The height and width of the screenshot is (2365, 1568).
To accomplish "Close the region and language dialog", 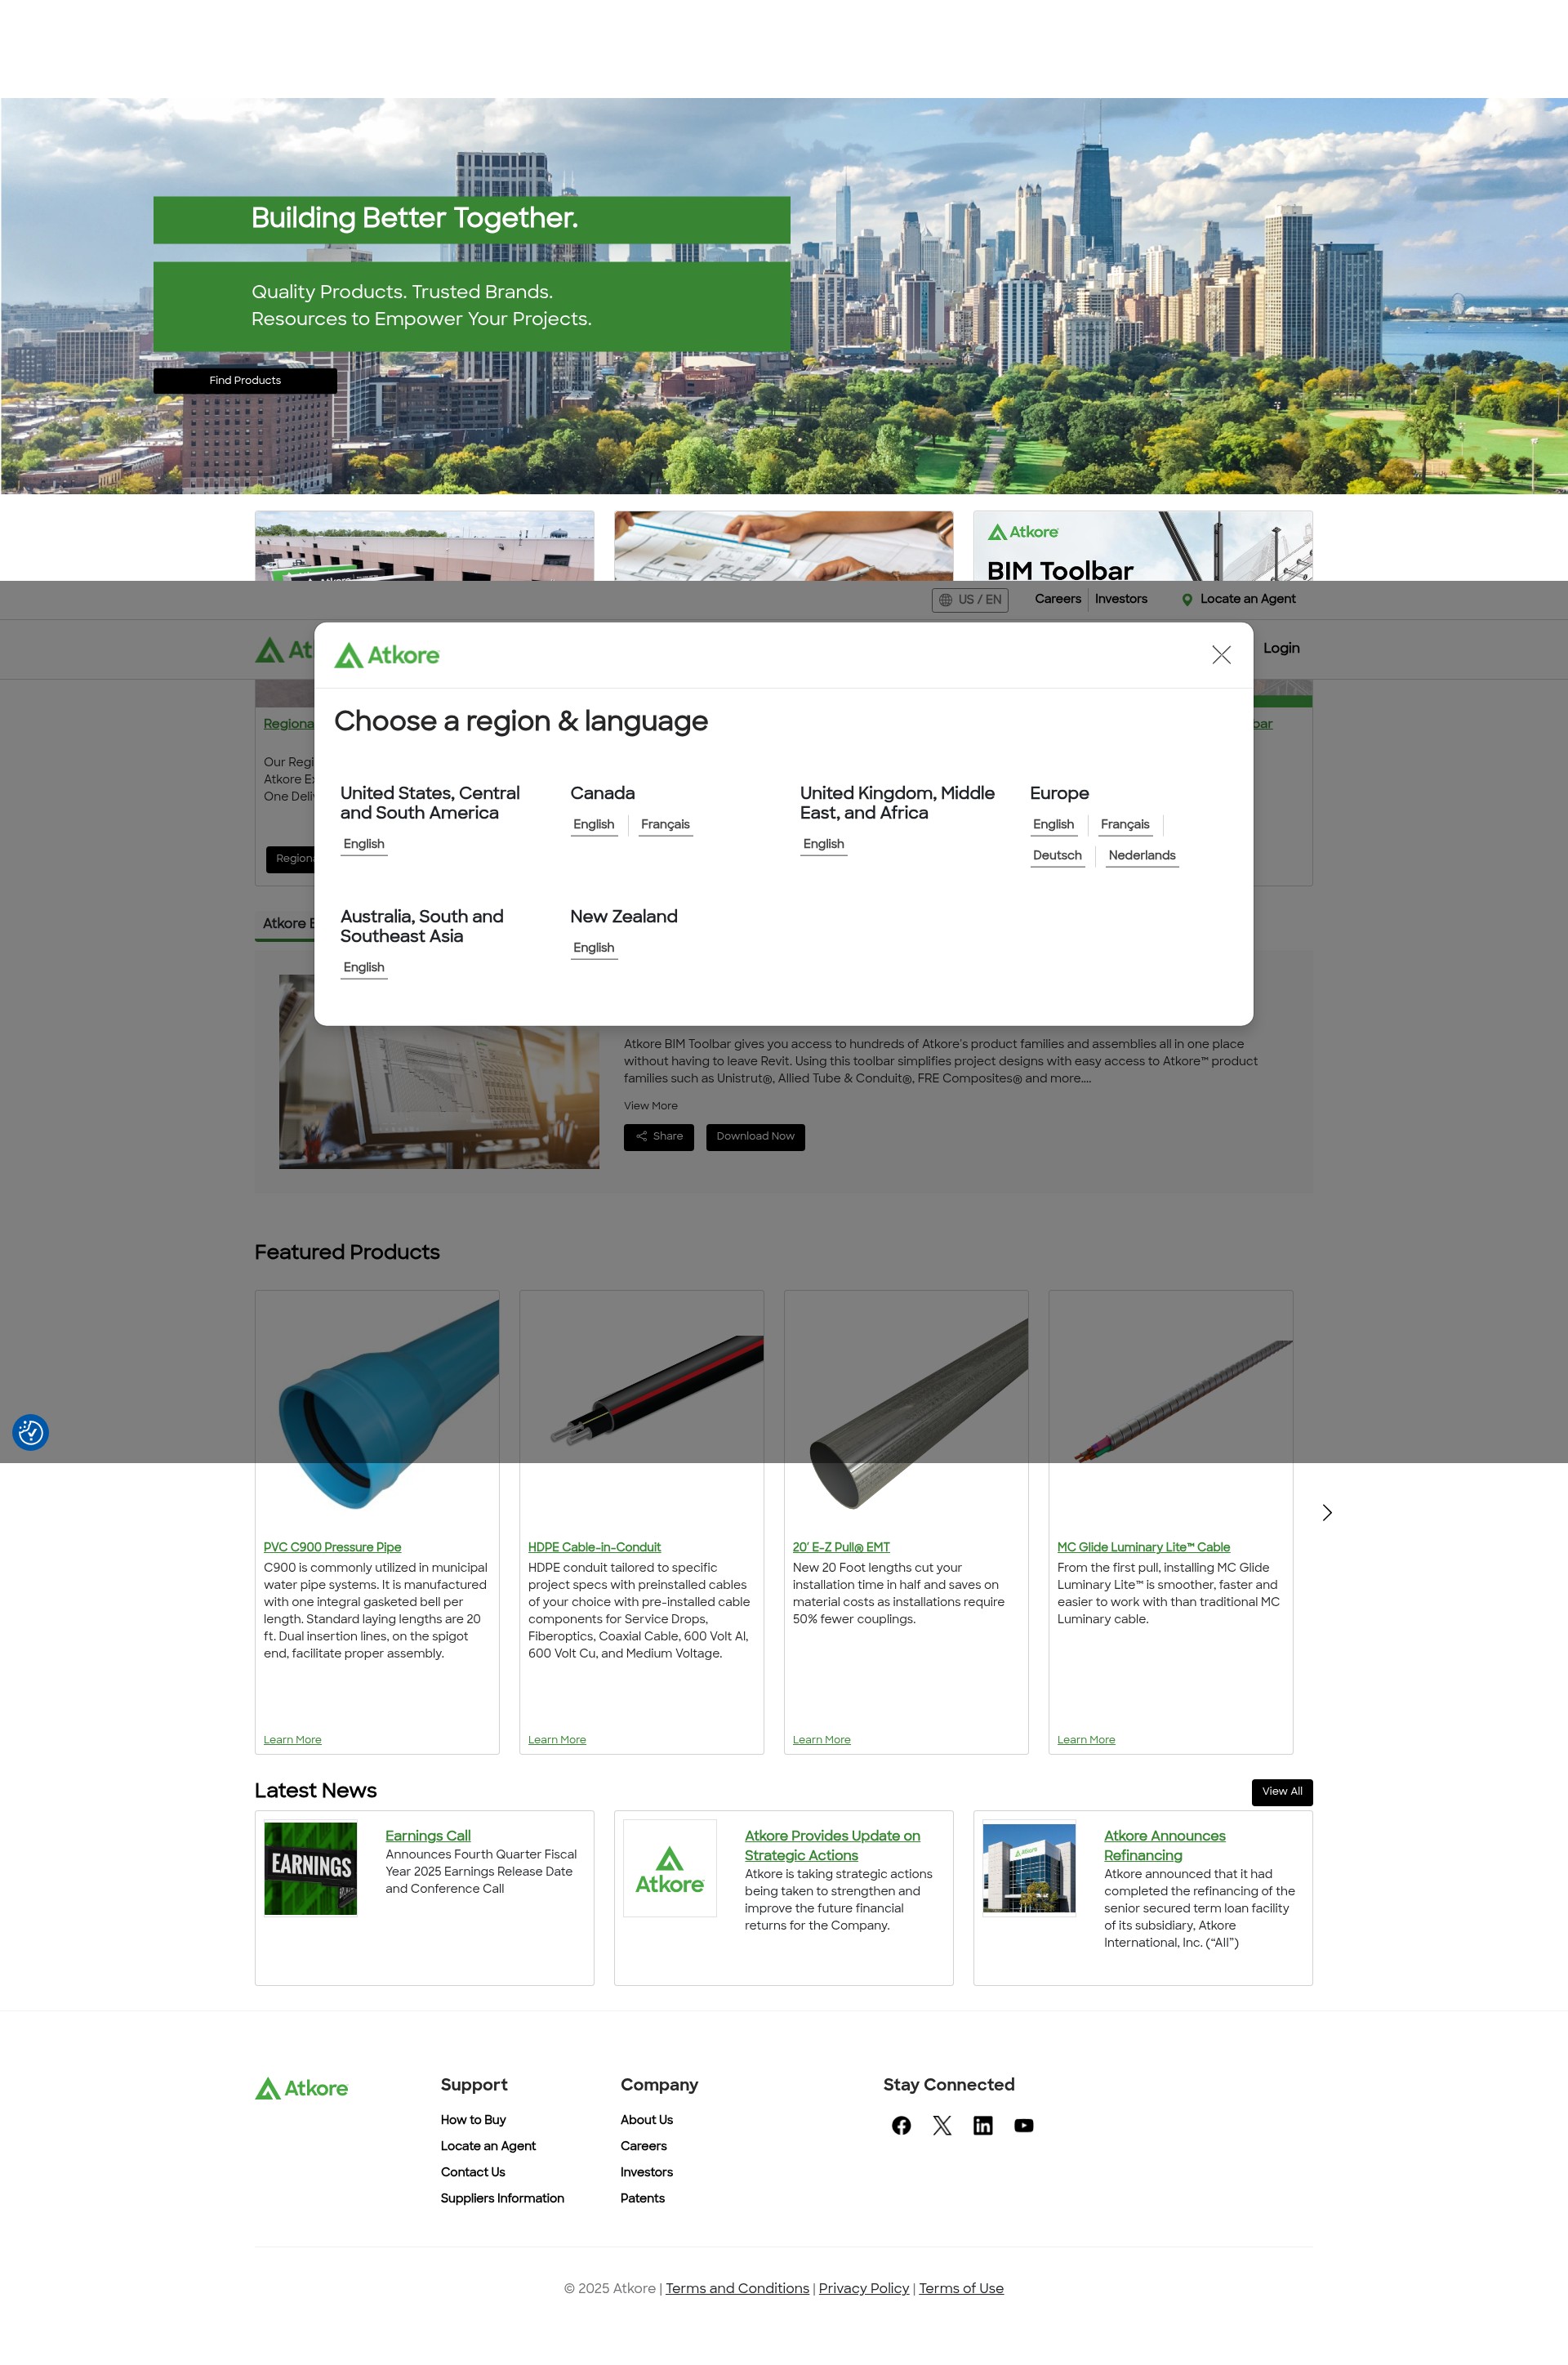I will (x=1221, y=655).
